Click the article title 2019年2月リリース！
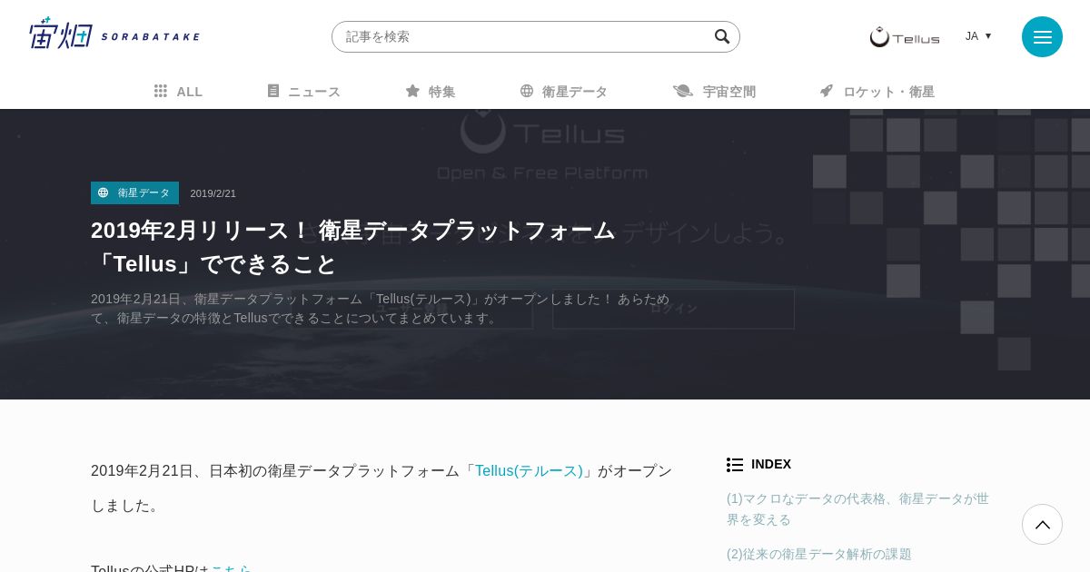The width and height of the screenshot is (1090, 572). (353, 246)
